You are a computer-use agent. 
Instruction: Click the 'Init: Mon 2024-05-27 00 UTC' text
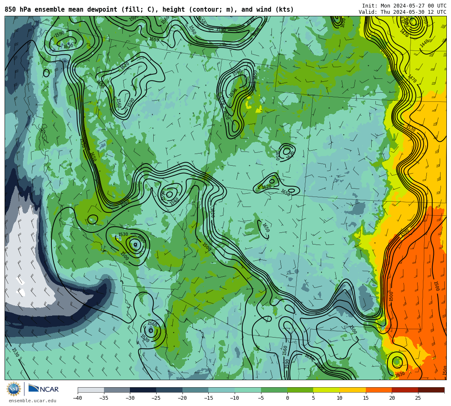404,6
